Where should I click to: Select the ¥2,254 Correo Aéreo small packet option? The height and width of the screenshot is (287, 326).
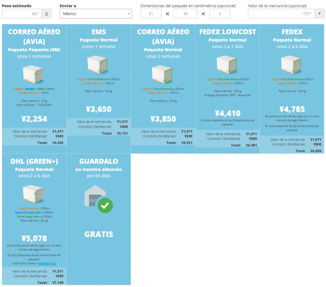pos(34,119)
